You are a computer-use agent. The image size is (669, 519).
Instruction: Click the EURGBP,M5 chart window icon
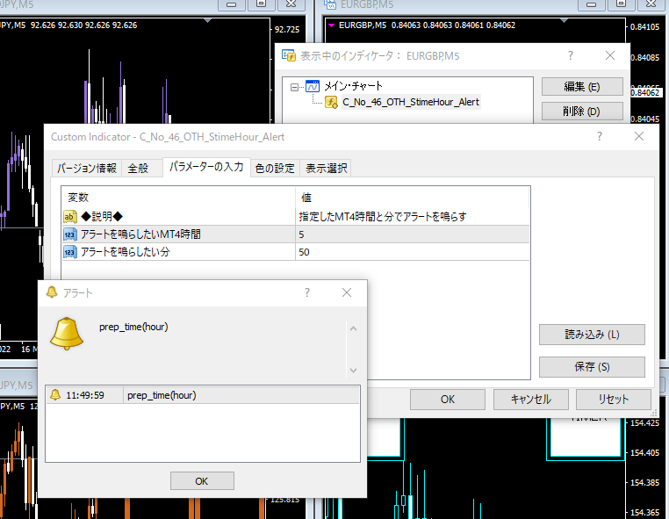330,4
